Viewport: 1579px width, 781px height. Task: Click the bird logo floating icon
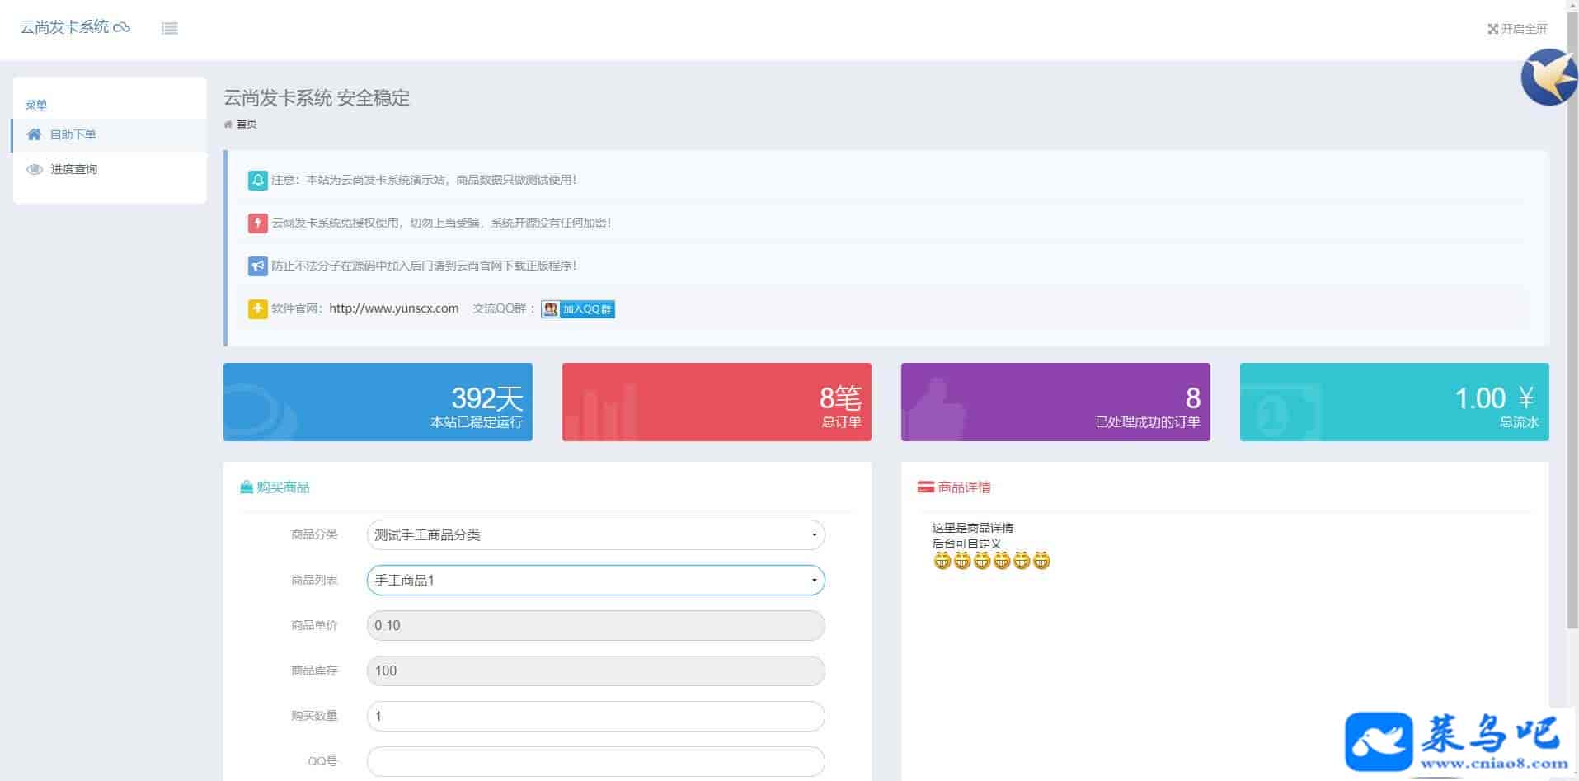coord(1547,78)
